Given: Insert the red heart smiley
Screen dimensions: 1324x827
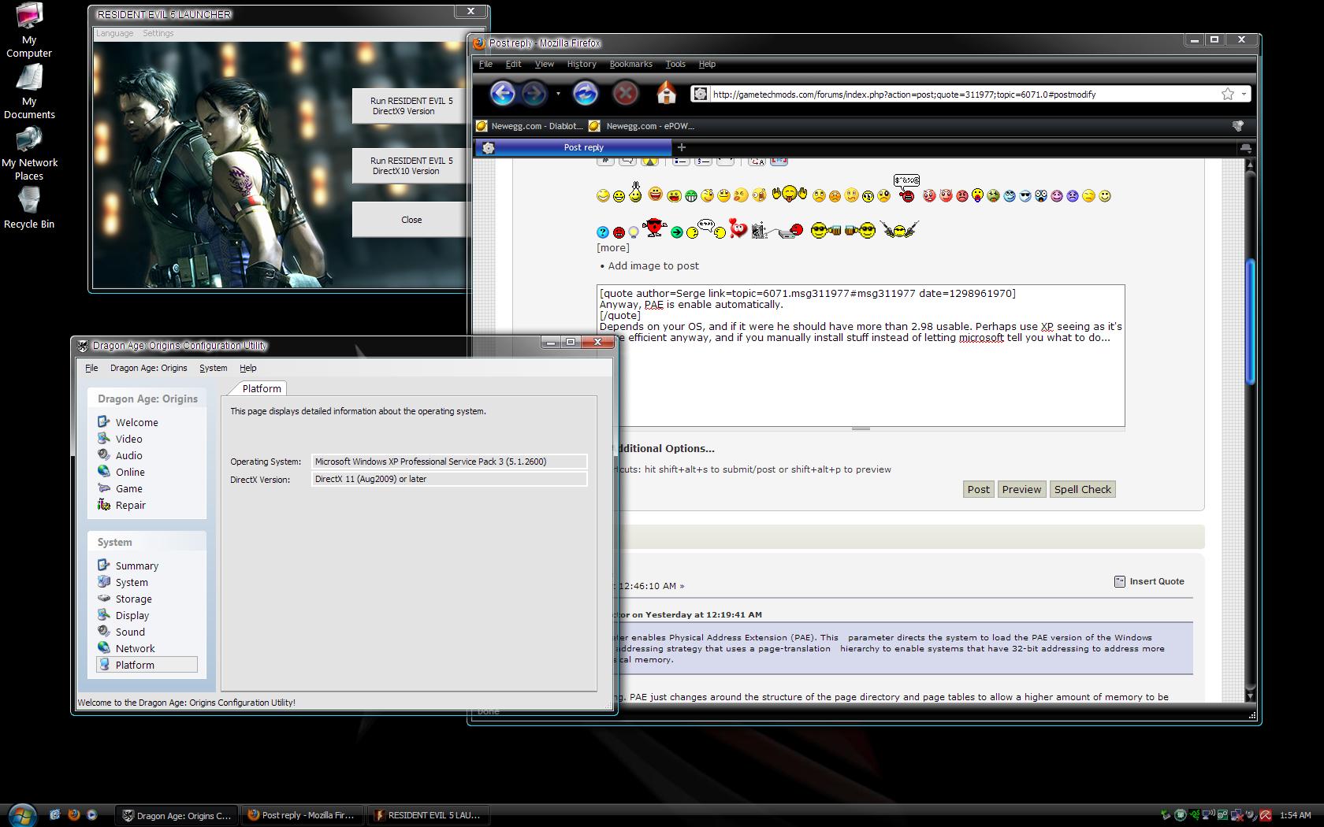Looking at the screenshot, I should [738, 228].
